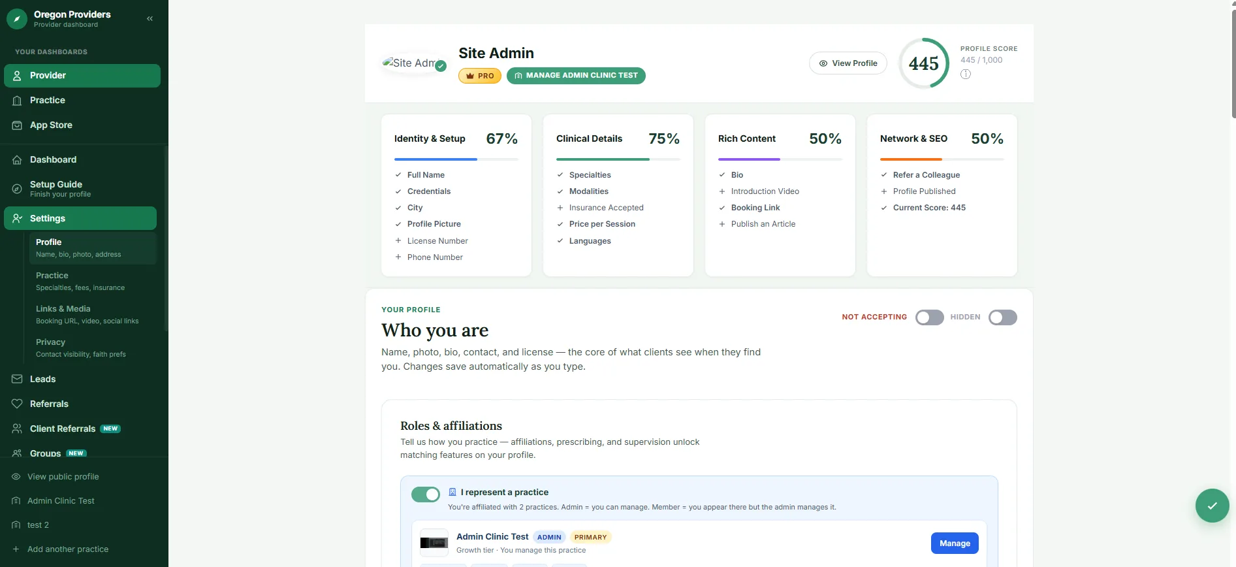
Task: Switch to the Practice dashboard
Action: click(82, 101)
